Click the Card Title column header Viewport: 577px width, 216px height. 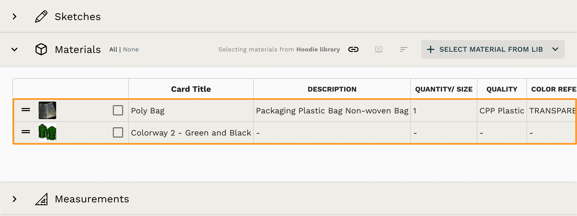pyautogui.click(x=191, y=89)
